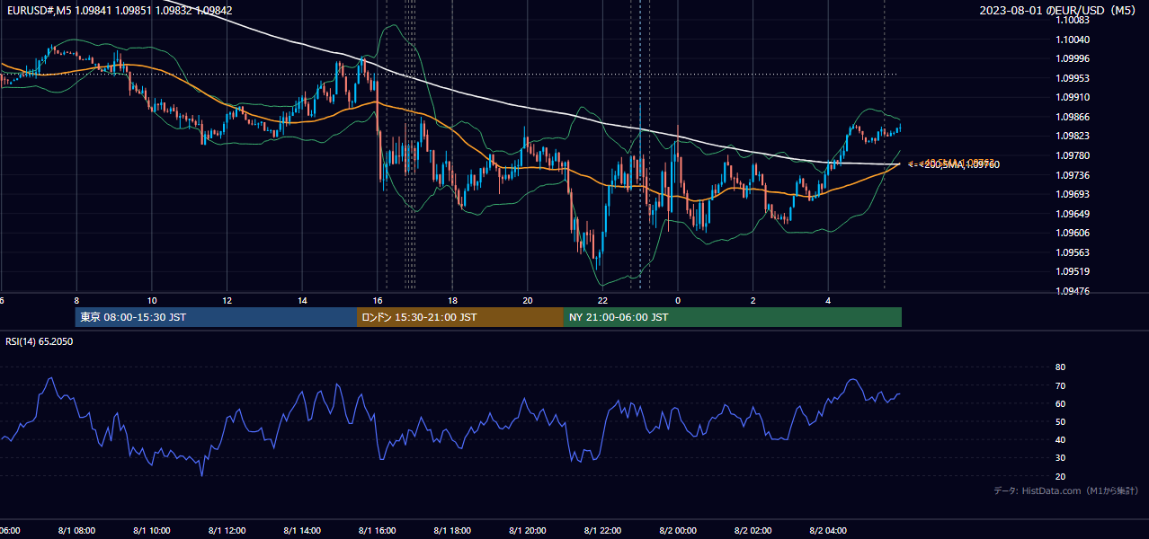Click the 8/1 10:00 date label
Viewport: 1149px width, 539px height.
(x=152, y=531)
